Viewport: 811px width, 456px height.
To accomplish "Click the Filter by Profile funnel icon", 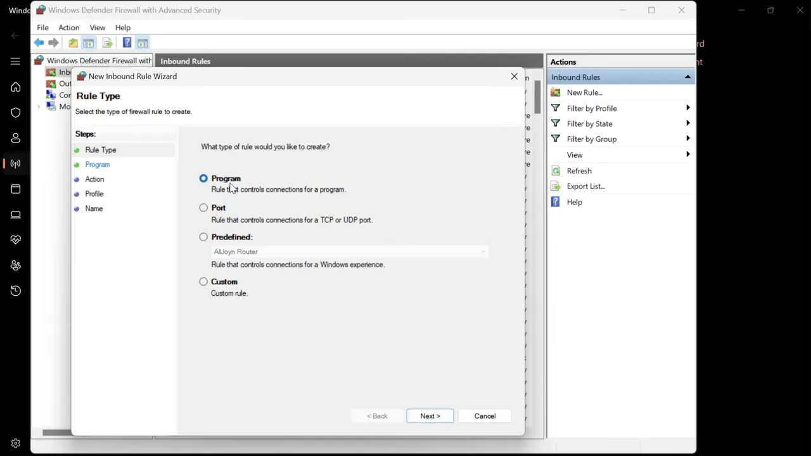I will [x=556, y=108].
